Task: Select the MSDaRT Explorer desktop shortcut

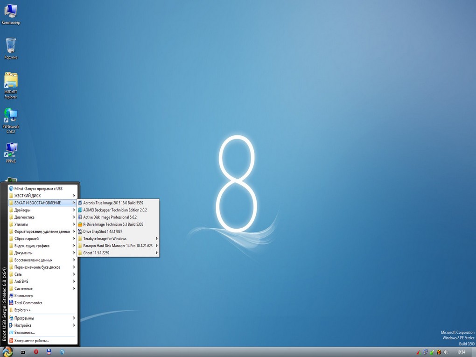Action: coord(11,86)
